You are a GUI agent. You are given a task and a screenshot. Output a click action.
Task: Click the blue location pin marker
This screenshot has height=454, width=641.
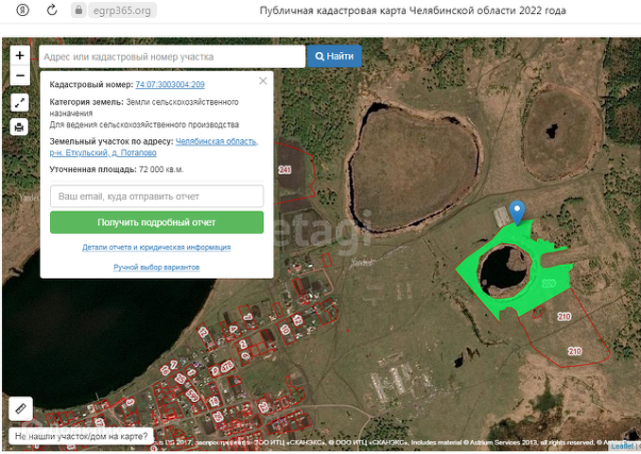[x=516, y=211]
